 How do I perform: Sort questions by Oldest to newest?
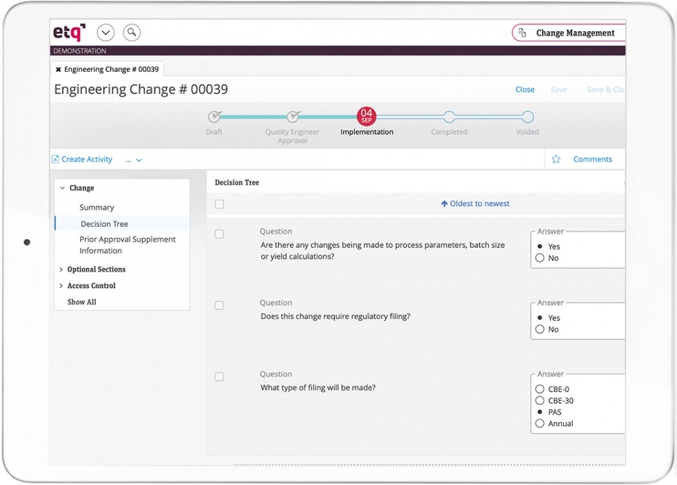(474, 203)
